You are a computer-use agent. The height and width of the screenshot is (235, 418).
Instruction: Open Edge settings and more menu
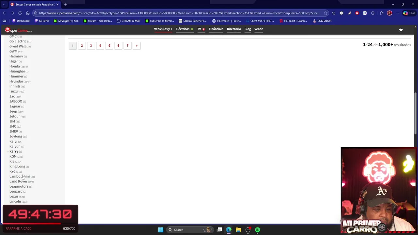(x=397, y=13)
